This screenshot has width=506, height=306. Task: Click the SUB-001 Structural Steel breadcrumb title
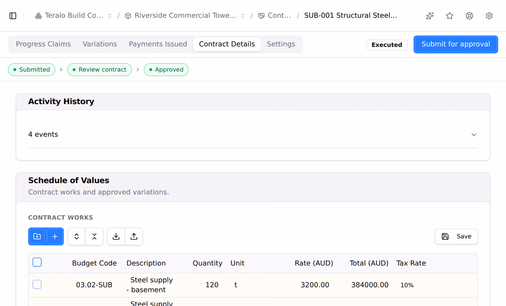click(x=351, y=16)
